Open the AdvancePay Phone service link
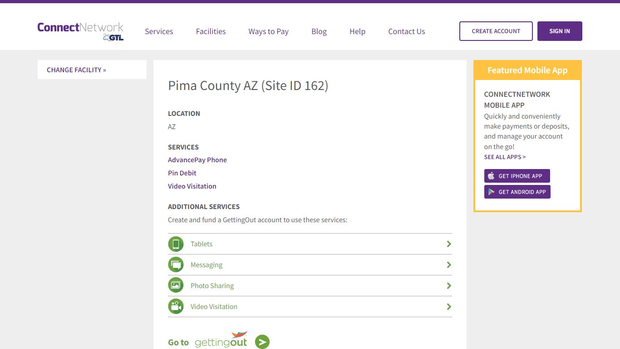 click(x=197, y=160)
